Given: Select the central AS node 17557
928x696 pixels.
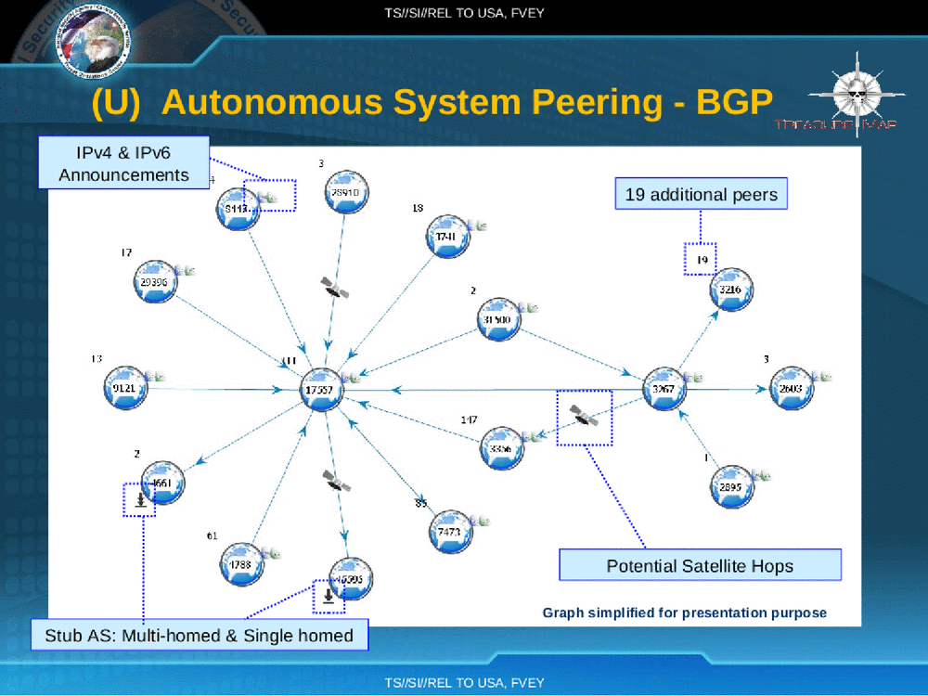Looking at the screenshot, I should pyautogui.click(x=321, y=390).
